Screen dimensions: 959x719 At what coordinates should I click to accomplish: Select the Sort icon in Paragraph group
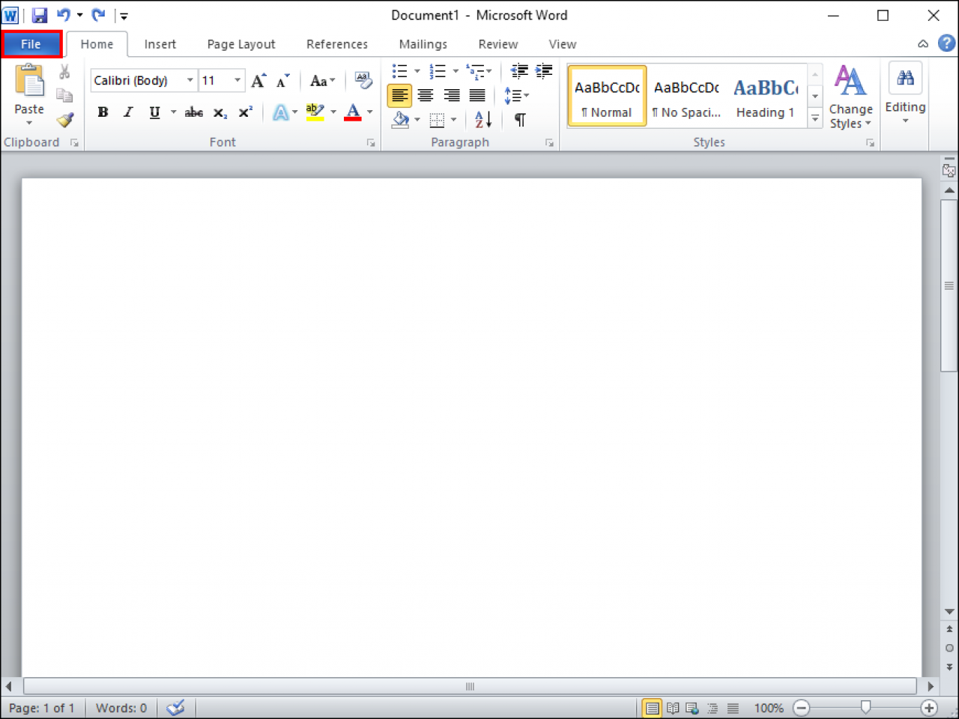(482, 120)
